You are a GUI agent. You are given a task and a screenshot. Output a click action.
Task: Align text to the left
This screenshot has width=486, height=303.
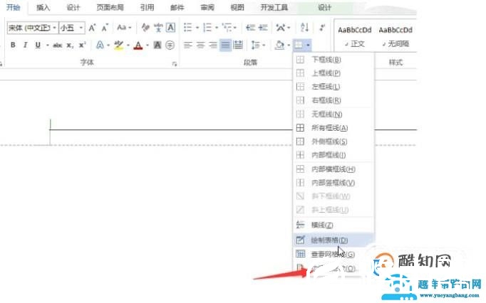[x=188, y=46]
